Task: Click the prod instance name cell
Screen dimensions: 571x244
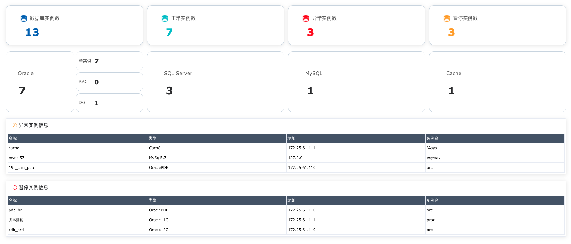Action: point(495,220)
